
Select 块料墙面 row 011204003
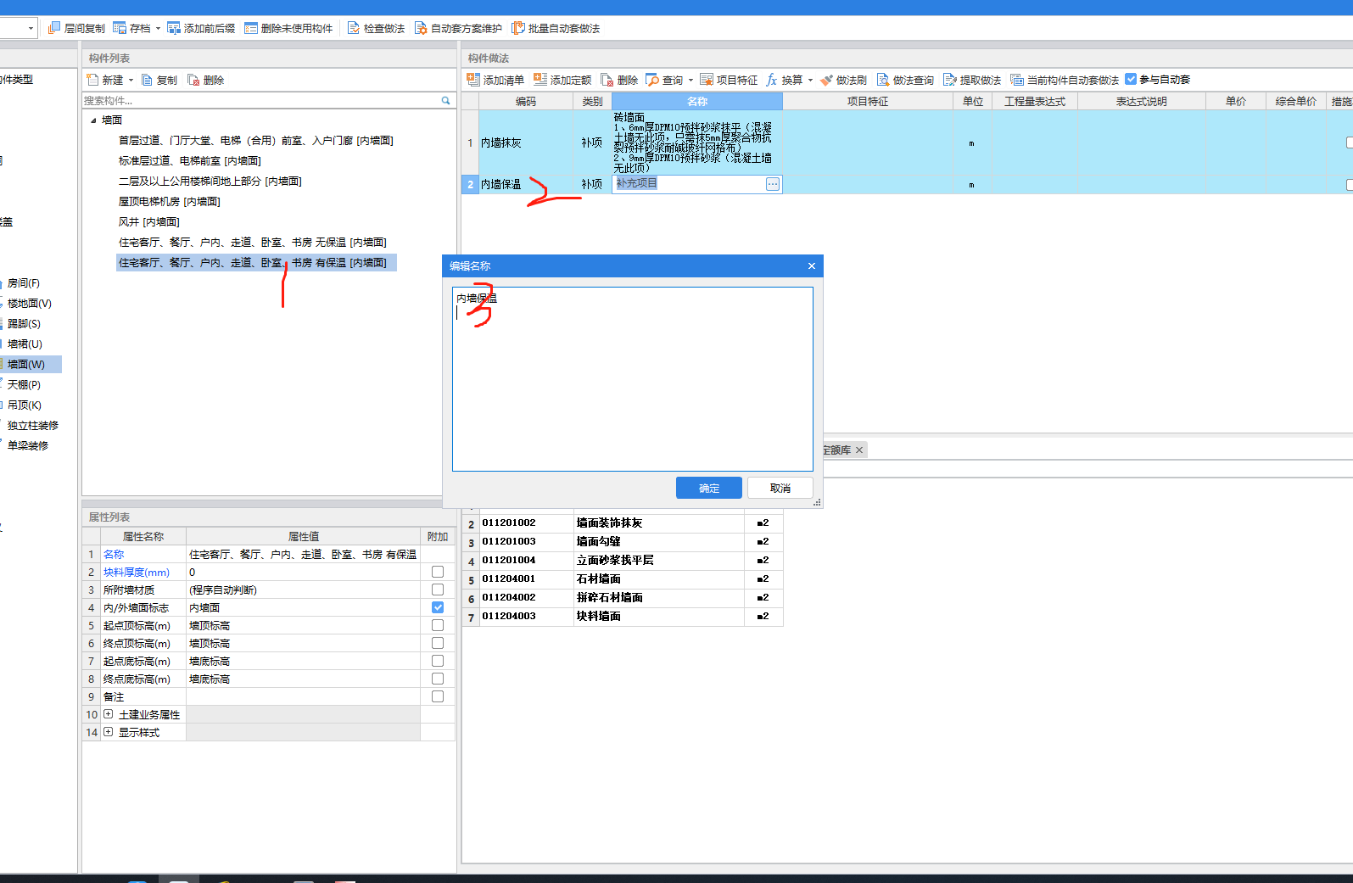[x=622, y=616]
